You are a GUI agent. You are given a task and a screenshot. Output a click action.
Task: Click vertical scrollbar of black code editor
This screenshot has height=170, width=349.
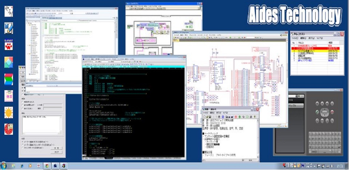coord(185,112)
